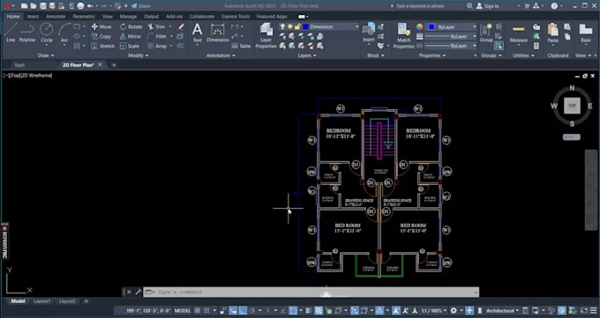Click the Mirror tool

pyautogui.click(x=131, y=36)
